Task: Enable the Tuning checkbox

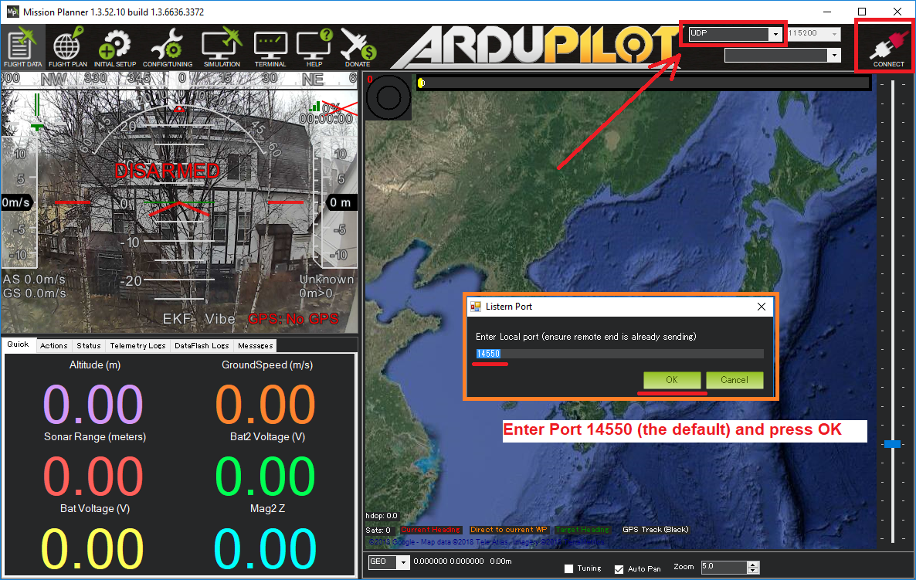Action: (568, 569)
